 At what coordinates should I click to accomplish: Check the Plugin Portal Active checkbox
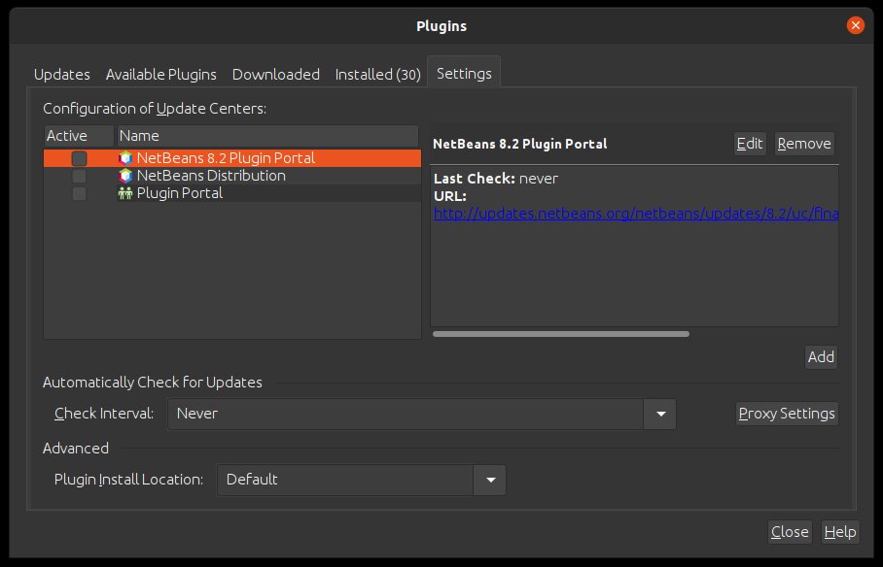(81, 193)
